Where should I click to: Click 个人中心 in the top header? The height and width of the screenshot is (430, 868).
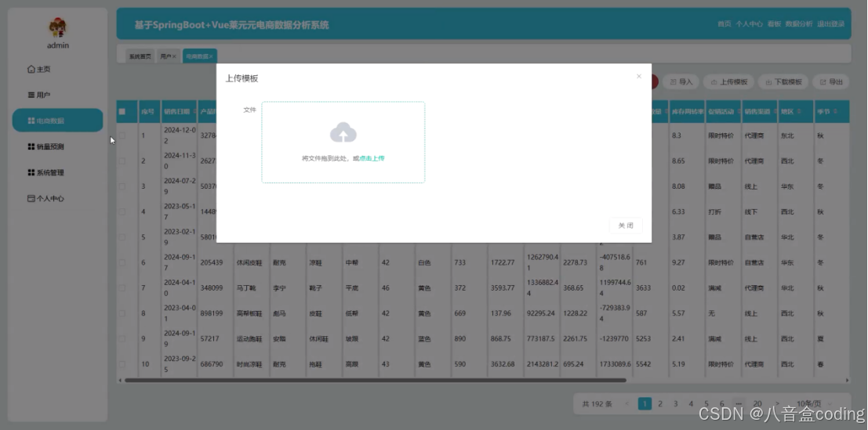click(x=749, y=23)
